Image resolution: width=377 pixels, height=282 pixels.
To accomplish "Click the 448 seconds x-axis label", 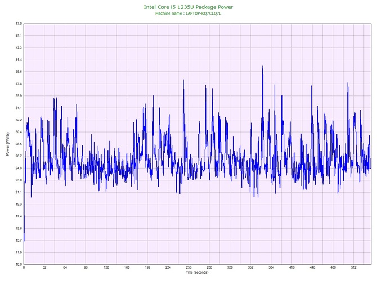I will tap(312, 267).
